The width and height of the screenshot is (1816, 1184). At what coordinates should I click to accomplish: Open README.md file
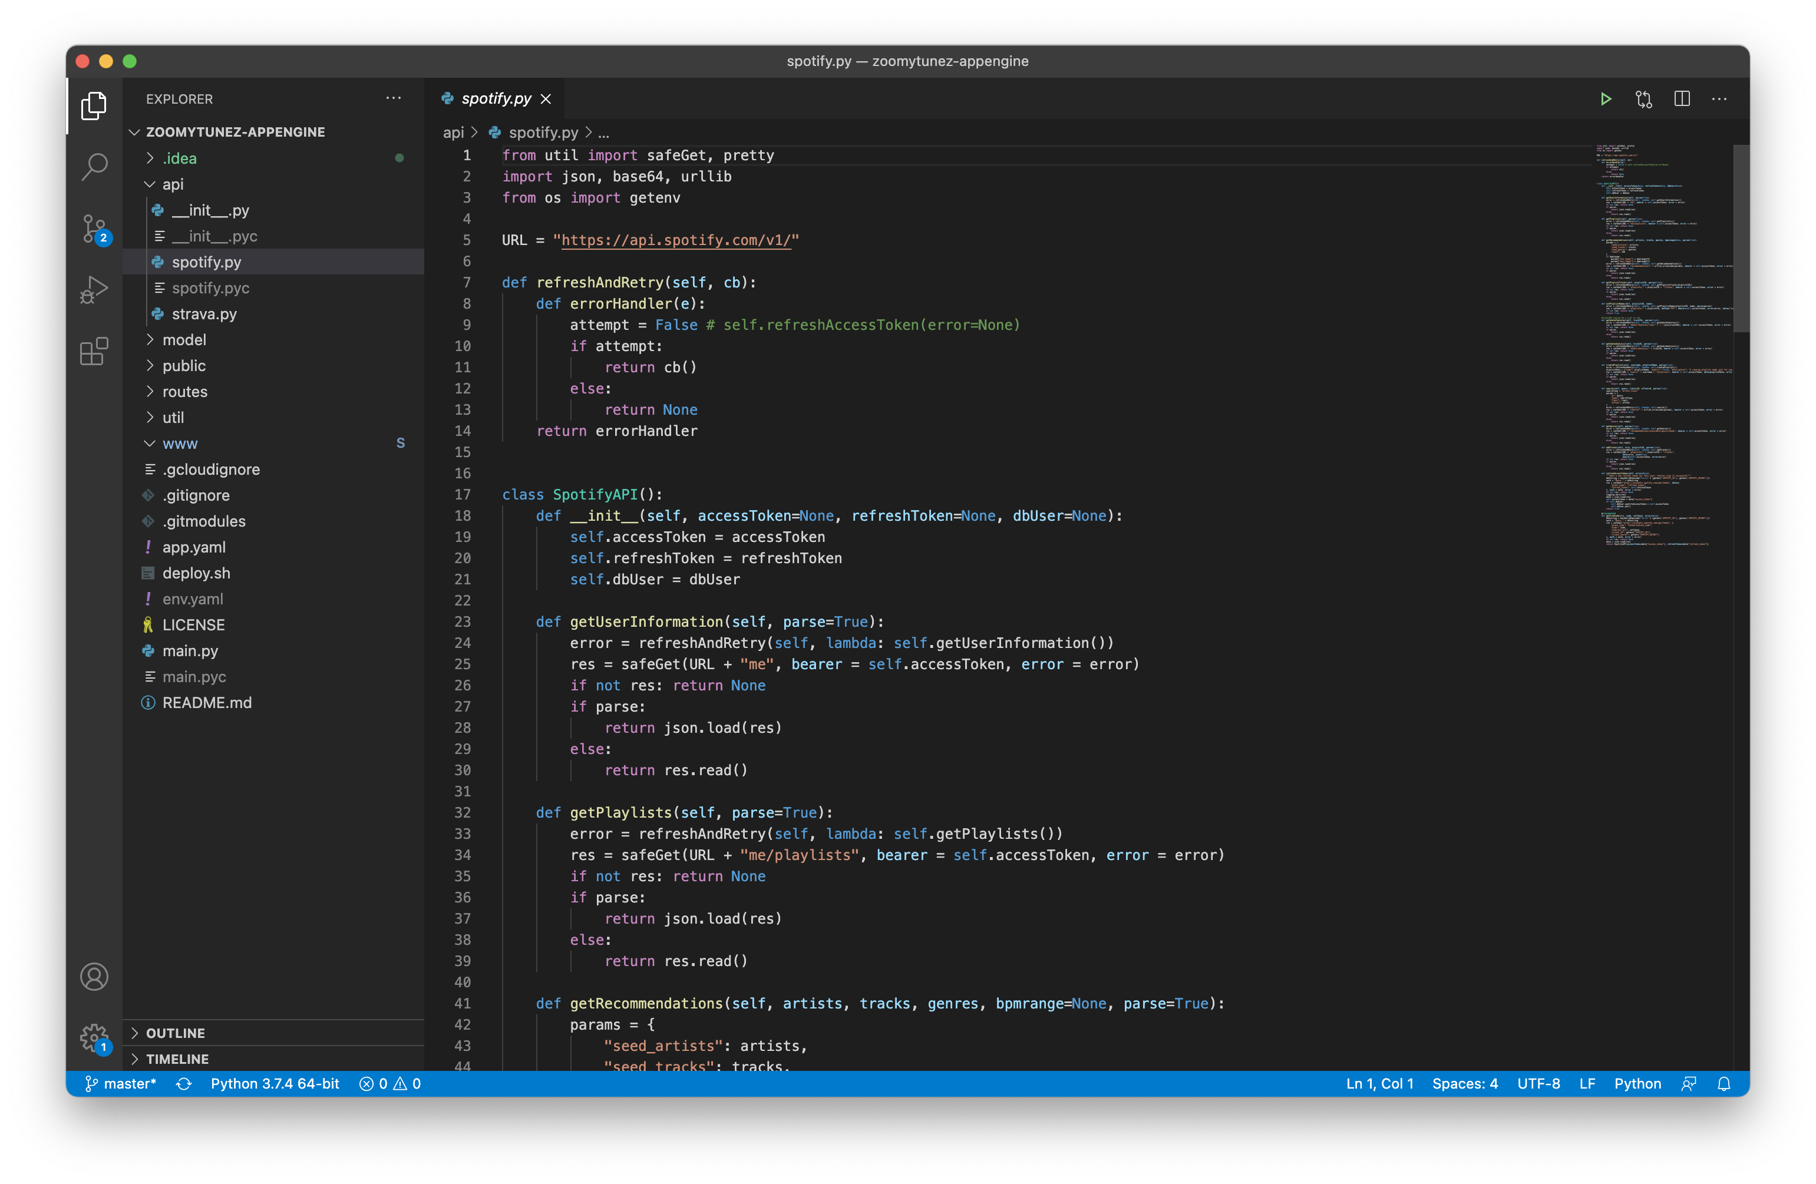click(x=273, y=703)
